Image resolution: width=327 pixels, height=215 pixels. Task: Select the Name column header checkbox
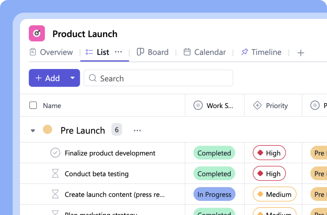coord(33,105)
